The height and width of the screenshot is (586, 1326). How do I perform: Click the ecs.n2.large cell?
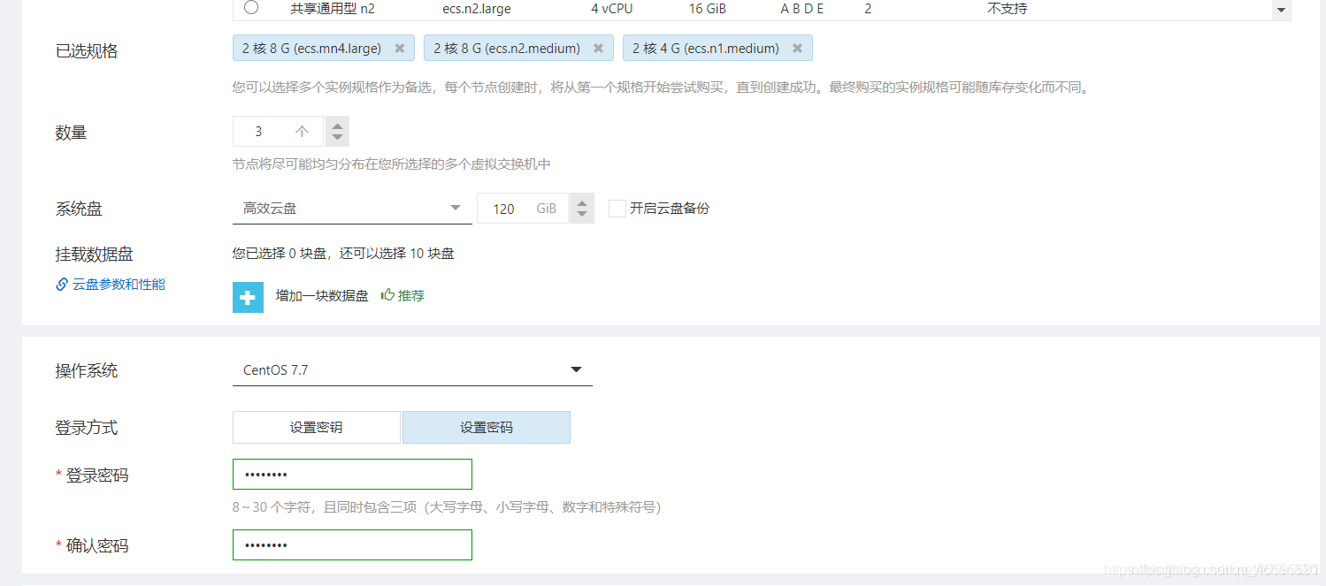point(477,9)
